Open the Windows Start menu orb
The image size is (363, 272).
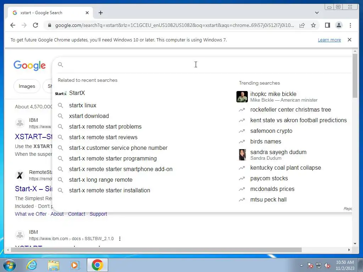(10, 265)
